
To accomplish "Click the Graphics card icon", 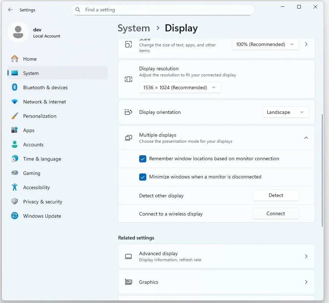I will click(x=128, y=282).
